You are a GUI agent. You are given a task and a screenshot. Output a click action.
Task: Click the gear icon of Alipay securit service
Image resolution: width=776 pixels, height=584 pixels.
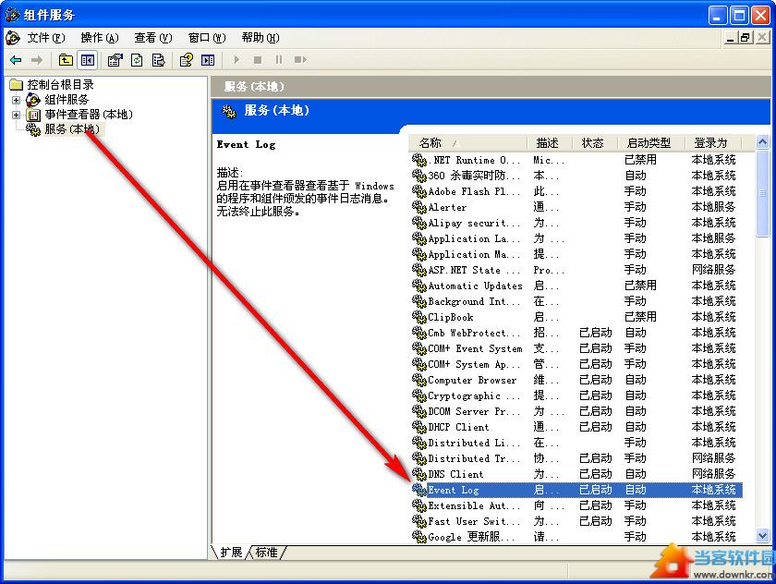pyautogui.click(x=419, y=223)
